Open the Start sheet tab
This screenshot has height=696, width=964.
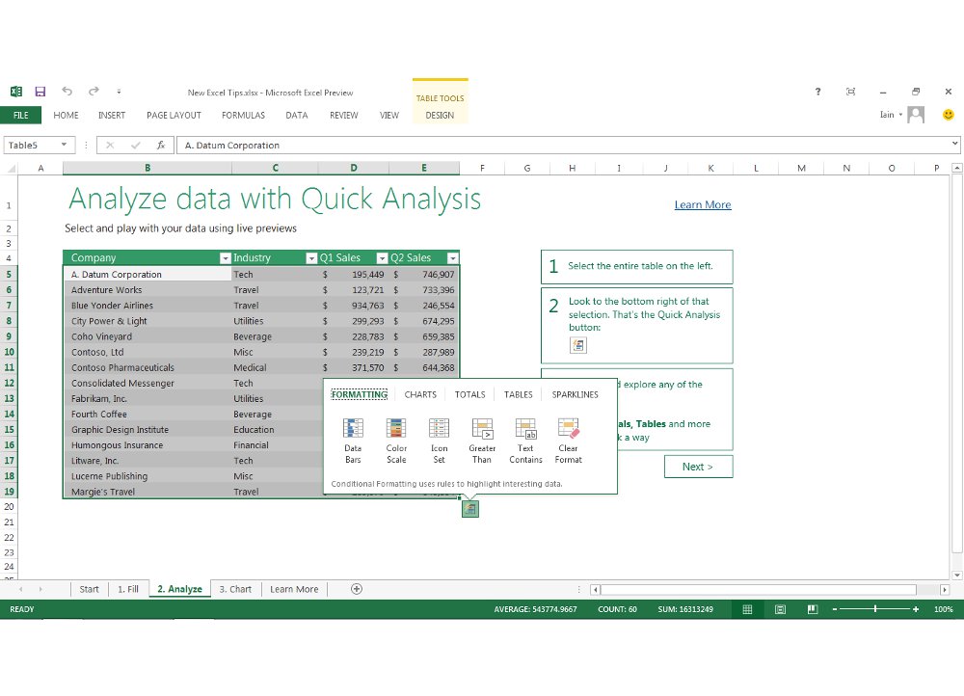(89, 589)
